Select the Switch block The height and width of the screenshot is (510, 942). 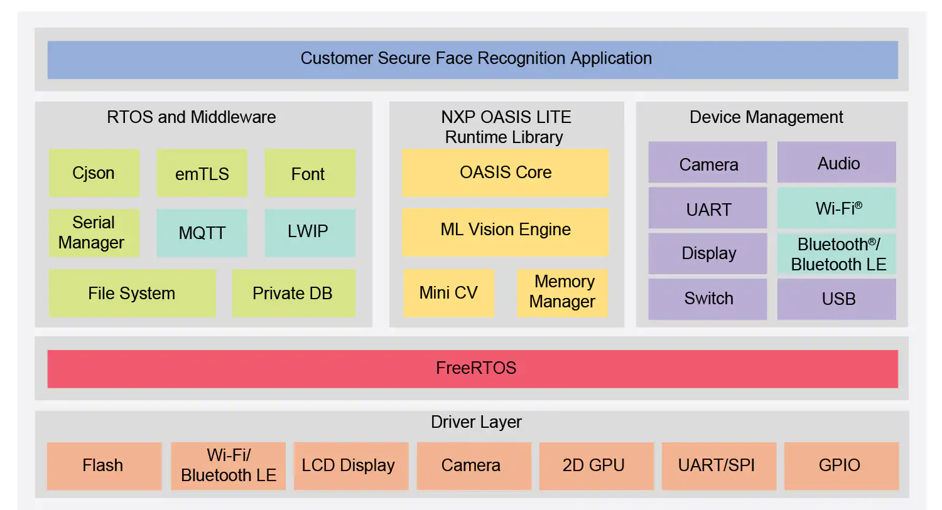[707, 299]
